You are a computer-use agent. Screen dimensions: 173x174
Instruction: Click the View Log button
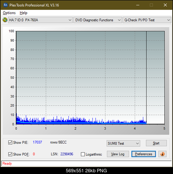(x=118, y=154)
